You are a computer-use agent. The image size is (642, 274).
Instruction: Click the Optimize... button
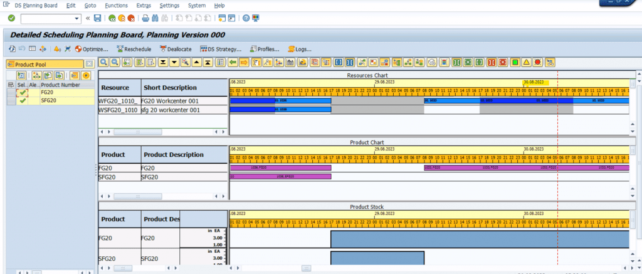92,49
